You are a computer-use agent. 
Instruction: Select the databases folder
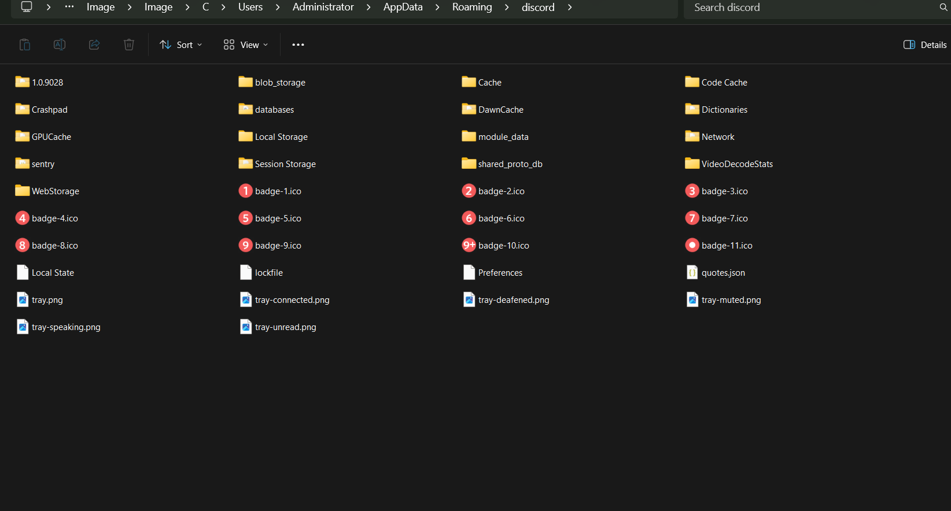(x=266, y=109)
